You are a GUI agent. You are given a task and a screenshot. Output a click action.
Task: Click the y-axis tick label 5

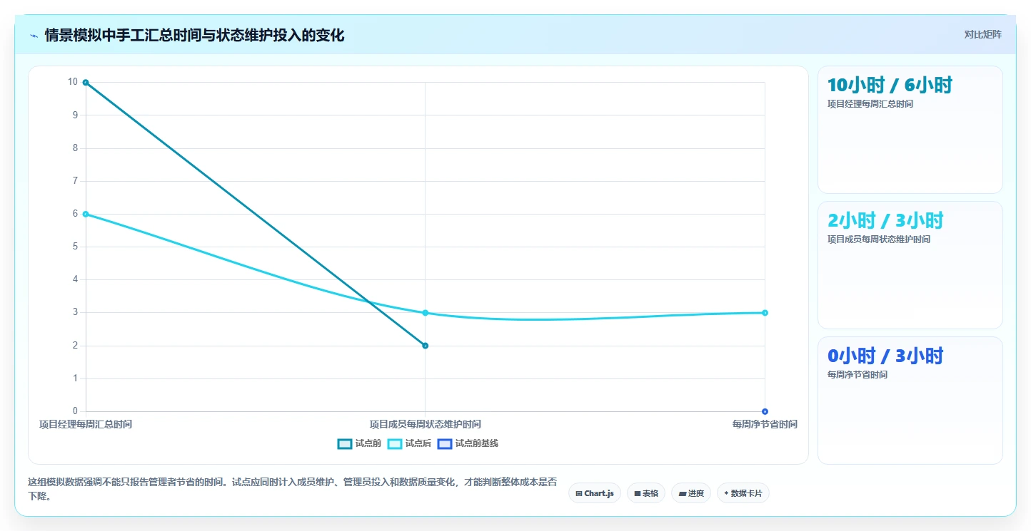(x=75, y=247)
